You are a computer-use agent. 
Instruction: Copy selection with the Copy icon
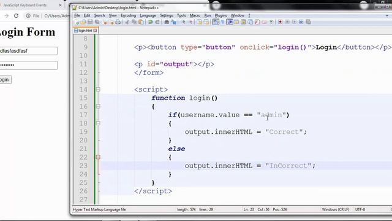134,22
